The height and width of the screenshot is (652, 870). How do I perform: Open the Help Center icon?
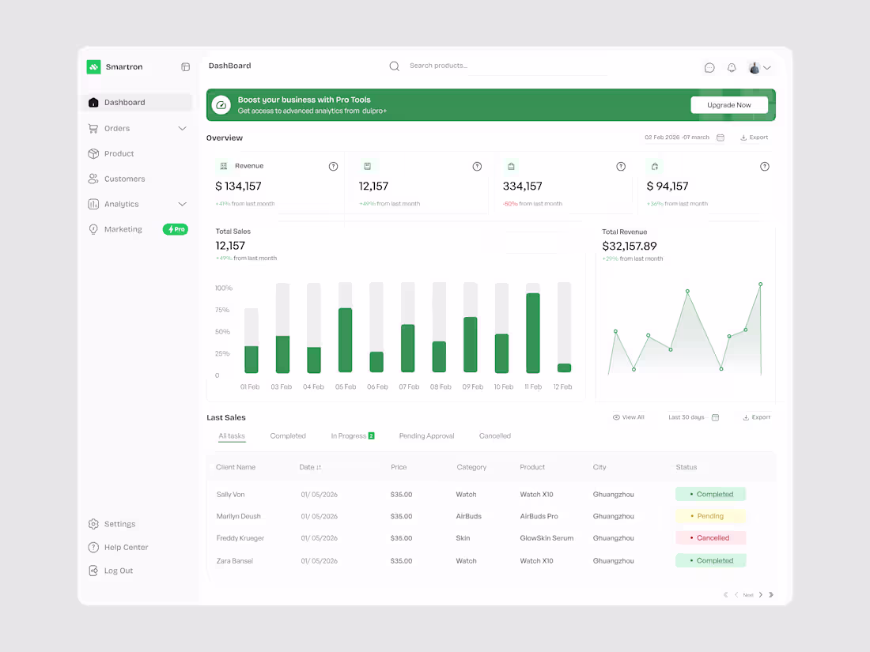click(94, 547)
